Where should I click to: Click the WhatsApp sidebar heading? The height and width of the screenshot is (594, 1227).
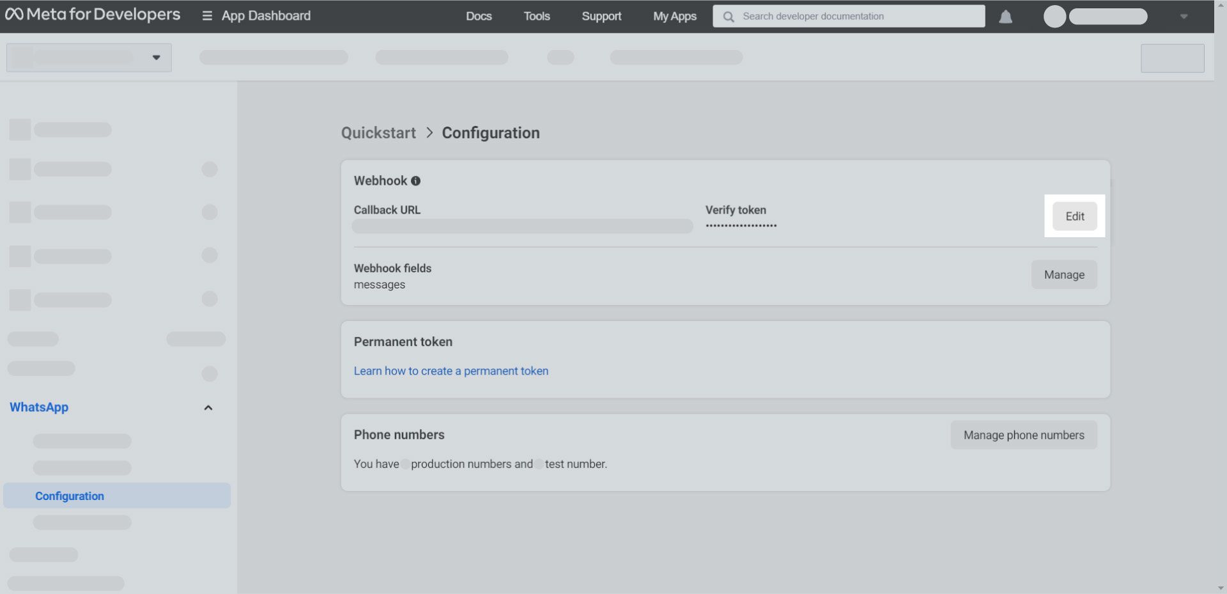tap(39, 407)
